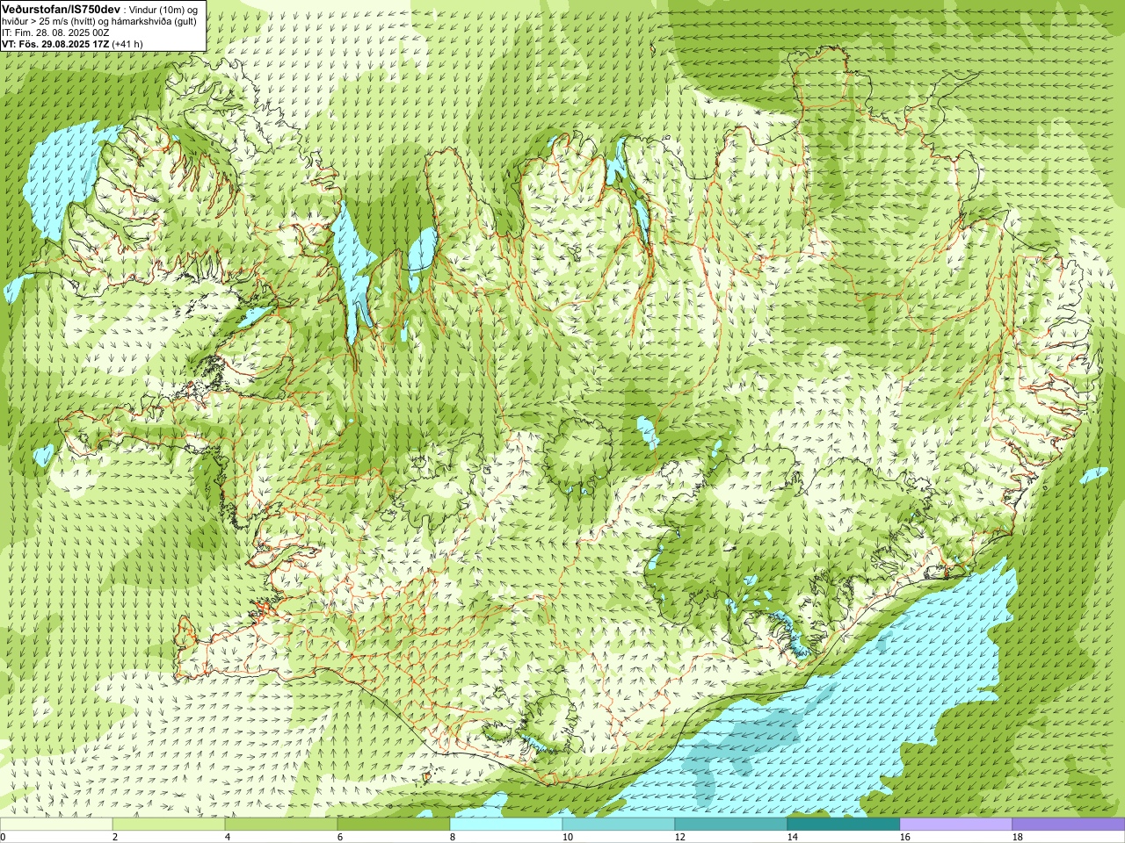The image size is (1125, 843).
Task: Click the legend label '16'
Action: tap(905, 837)
